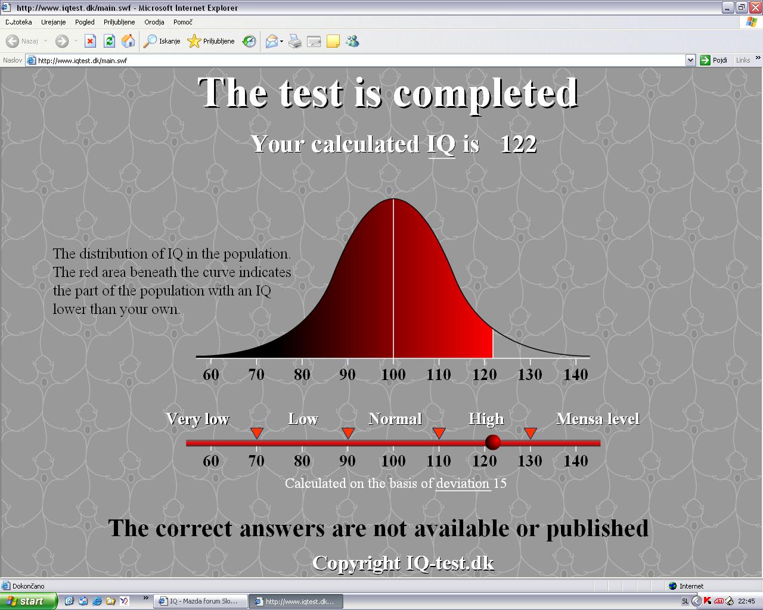
Task: Open folder icon in quick launch
Action: tap(110, 601)
